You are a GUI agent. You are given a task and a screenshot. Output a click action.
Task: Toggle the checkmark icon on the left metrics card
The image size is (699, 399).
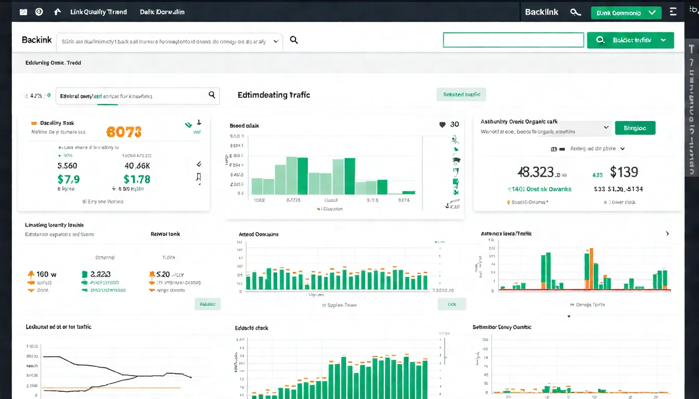(x=198, y=163)
